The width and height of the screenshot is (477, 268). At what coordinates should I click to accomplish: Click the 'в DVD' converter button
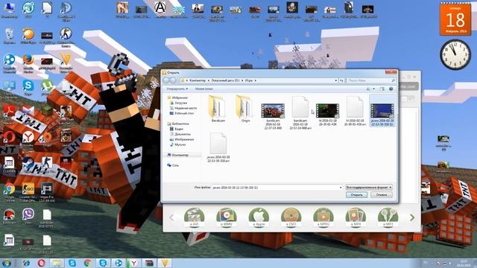(x=291, y=217)
